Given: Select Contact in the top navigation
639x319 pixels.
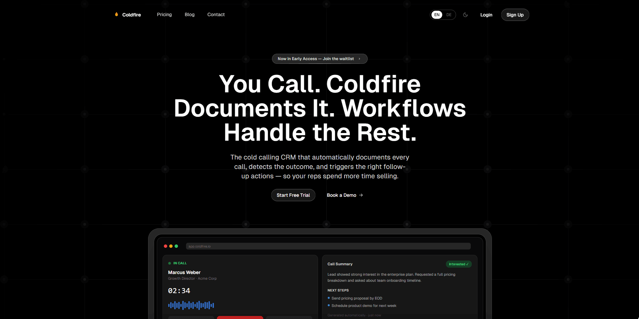Looking at the screenshot, I should pos(216,14).
